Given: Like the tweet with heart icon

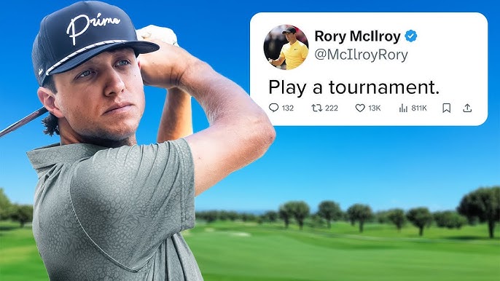Looking at the screenshot, I should tap(360, 108).
